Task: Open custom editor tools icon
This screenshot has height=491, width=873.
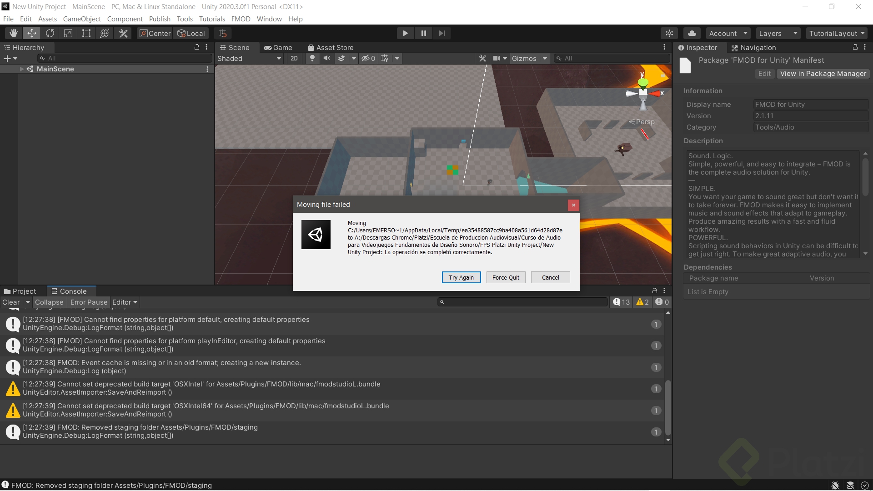Action: point(123,33)
